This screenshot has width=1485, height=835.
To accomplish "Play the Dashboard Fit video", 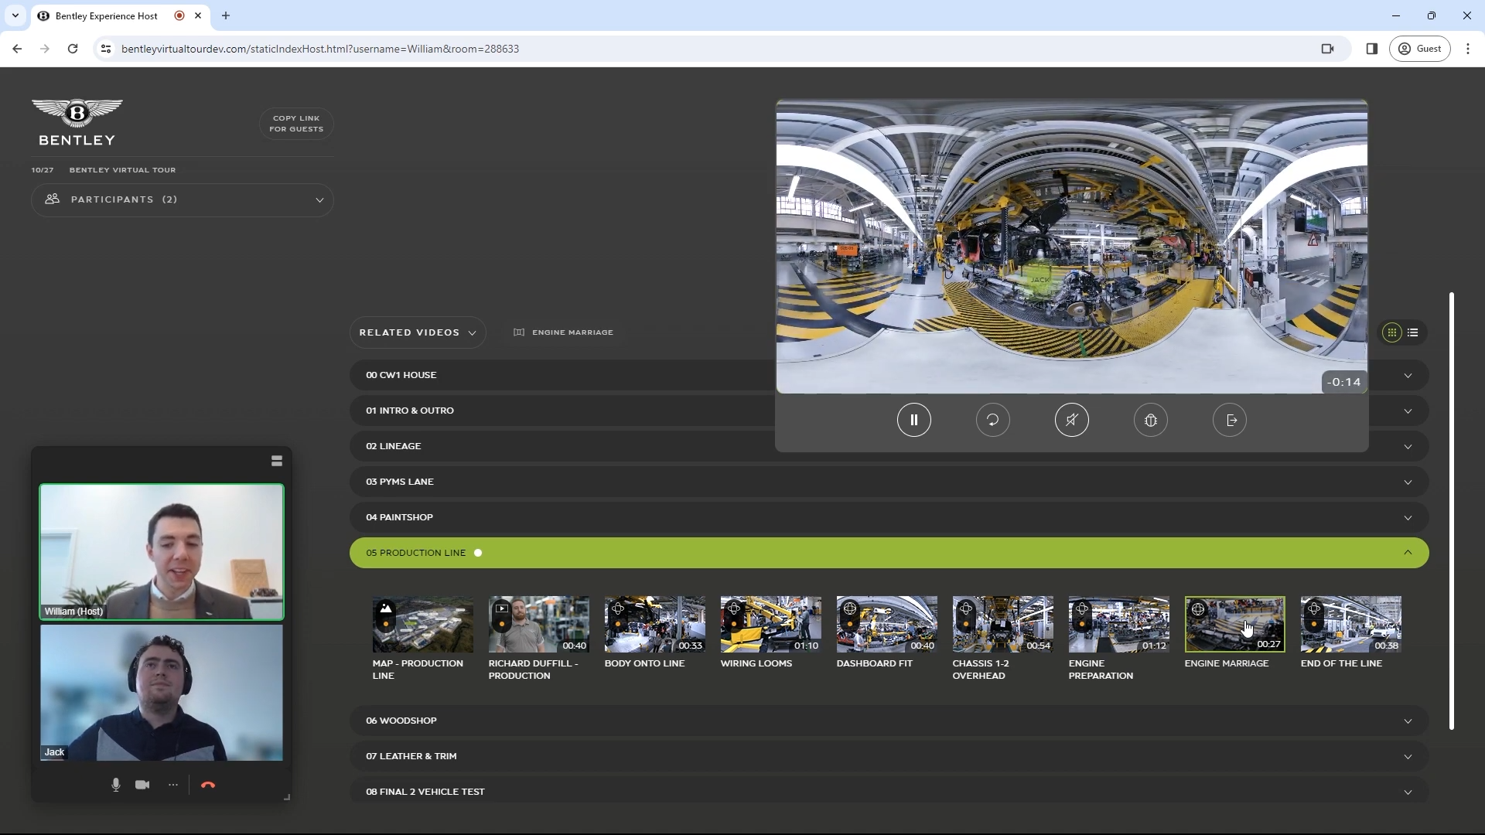I will coord(886,624).
